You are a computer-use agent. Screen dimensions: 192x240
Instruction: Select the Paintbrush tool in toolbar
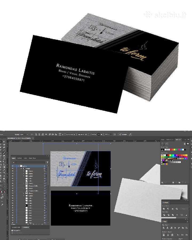tap(4, 153)
